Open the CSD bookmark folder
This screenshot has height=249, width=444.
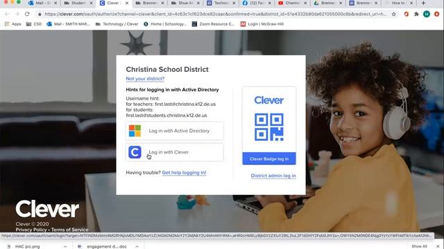point(34,24)
